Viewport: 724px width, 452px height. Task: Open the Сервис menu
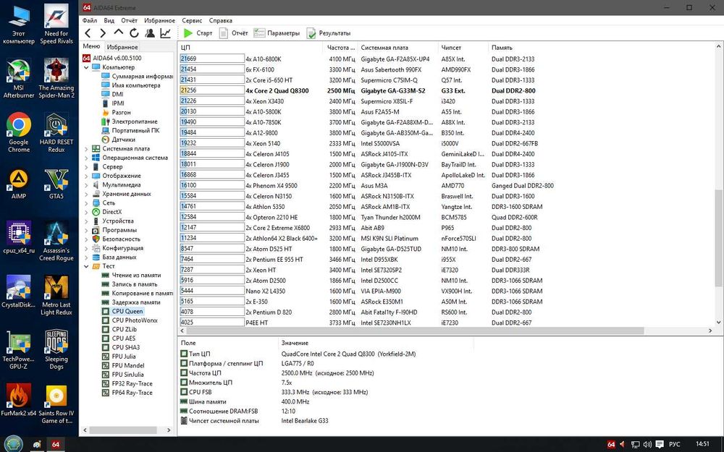[192, 20]
